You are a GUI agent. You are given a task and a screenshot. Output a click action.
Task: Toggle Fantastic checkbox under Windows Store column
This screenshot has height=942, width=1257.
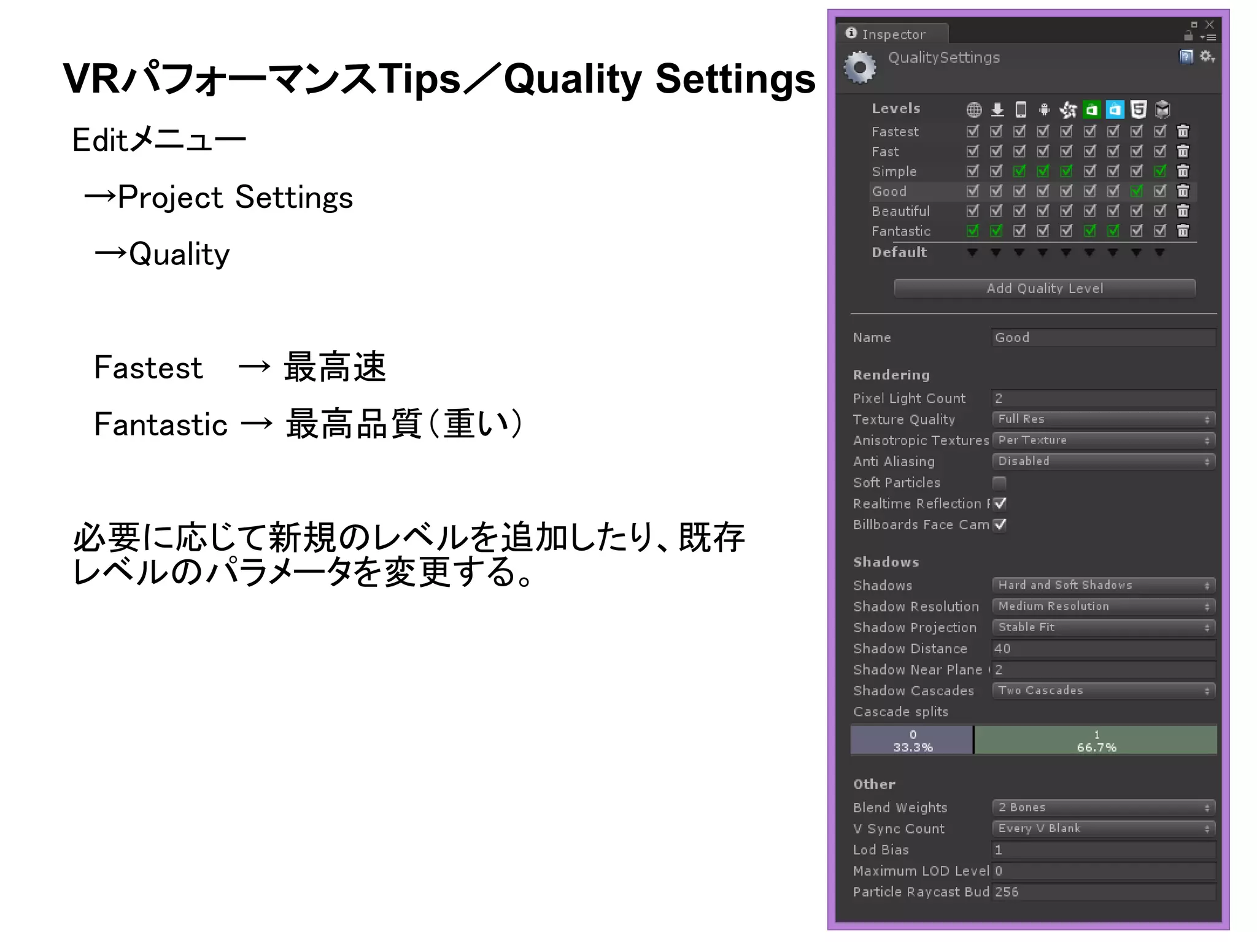pyautogui.click(x=1090, y=231)
